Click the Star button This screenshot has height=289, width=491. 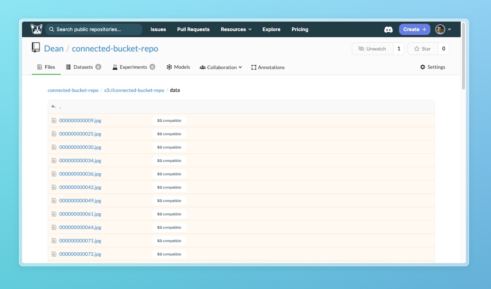click(x=423, y=49)
